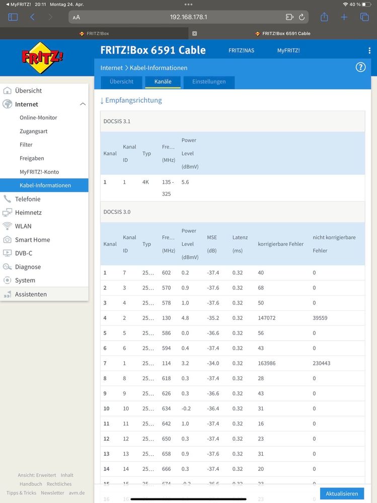Open the avm.de link

click(x=77, y=493)
